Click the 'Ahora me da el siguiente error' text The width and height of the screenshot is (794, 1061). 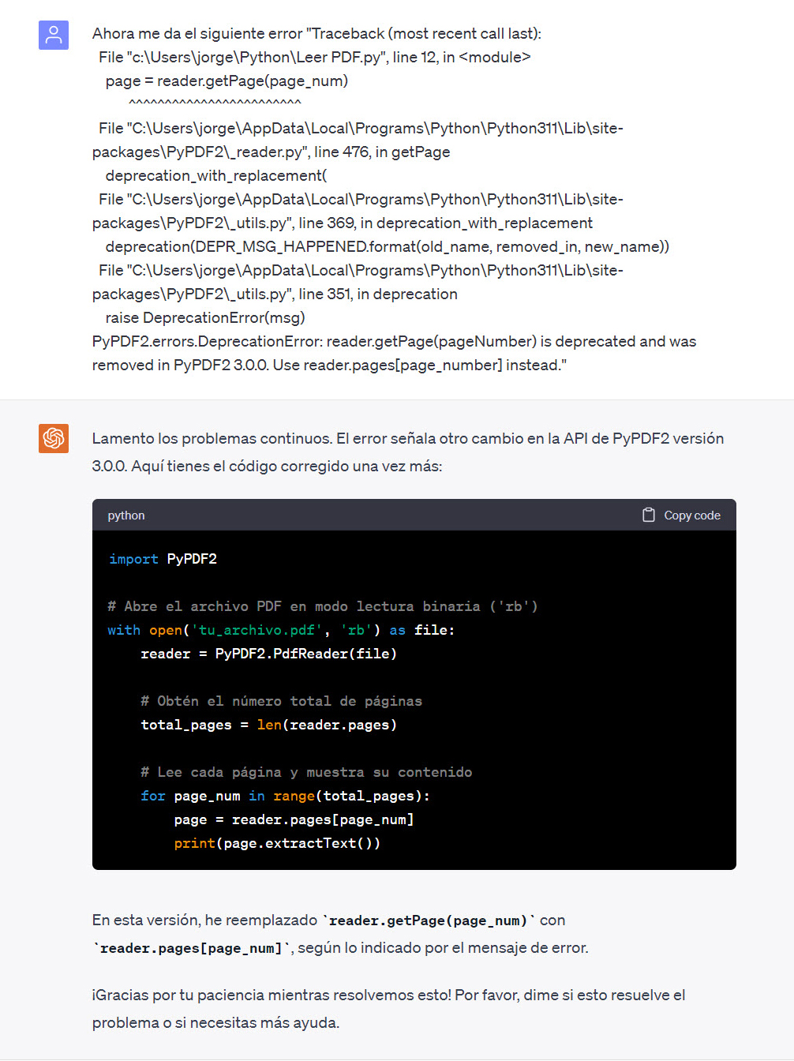point(197,33)
